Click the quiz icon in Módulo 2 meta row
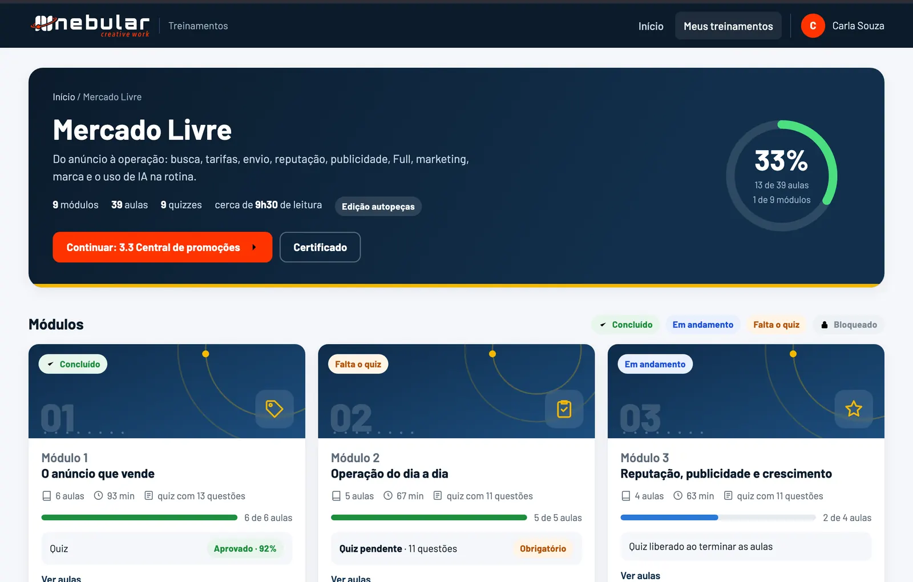Image resolution: width=913 pixels, height=582 pixels. coord(438,495)
